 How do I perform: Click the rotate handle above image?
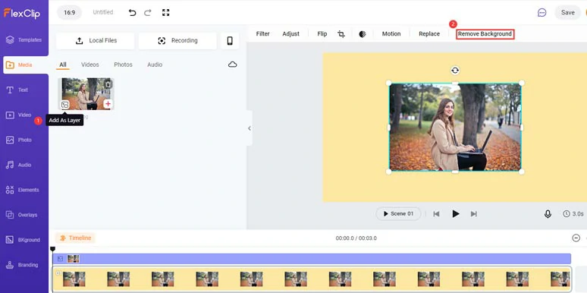point(455,71)
